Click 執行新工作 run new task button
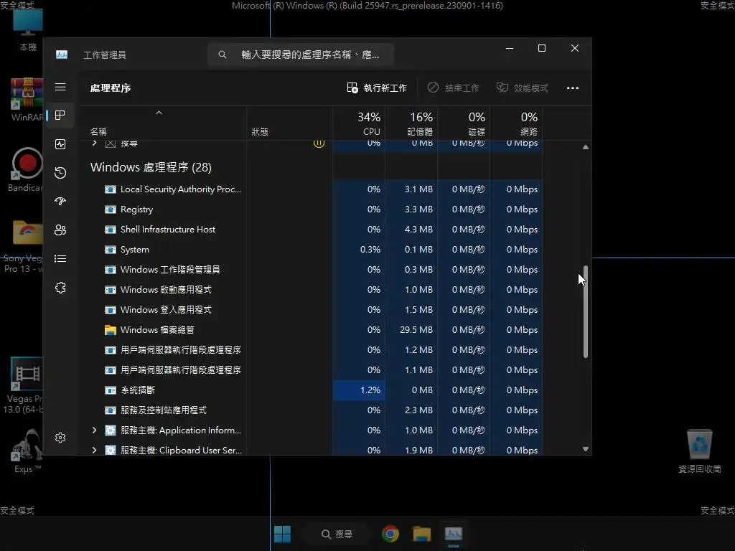The height and width of the screenshot is (551, 735). tap(377, 88)
